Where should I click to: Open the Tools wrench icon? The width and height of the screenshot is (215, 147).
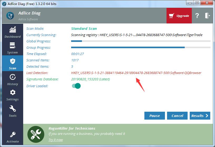point(13,109)
